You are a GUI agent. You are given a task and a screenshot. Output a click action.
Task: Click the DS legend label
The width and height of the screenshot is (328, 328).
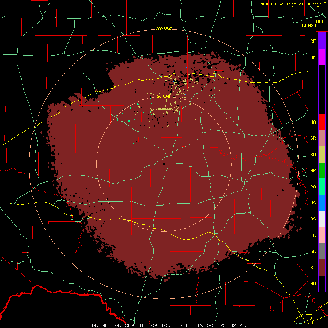tap(313, 219)
